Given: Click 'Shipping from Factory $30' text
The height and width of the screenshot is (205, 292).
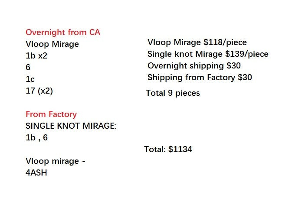Looking at the screenshot, I should [200, 78].
